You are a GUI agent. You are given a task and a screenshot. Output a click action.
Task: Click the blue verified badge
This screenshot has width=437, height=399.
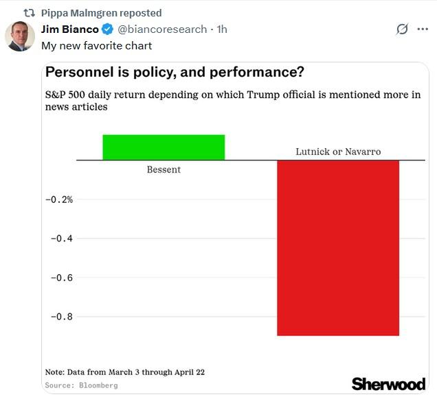(108, 29)
